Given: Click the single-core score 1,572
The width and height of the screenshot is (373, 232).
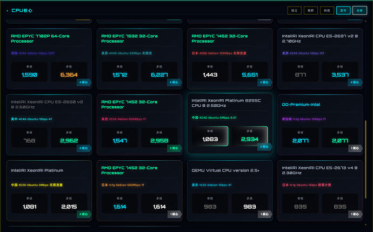Looking at the screenshot, I should pos(119,75).
